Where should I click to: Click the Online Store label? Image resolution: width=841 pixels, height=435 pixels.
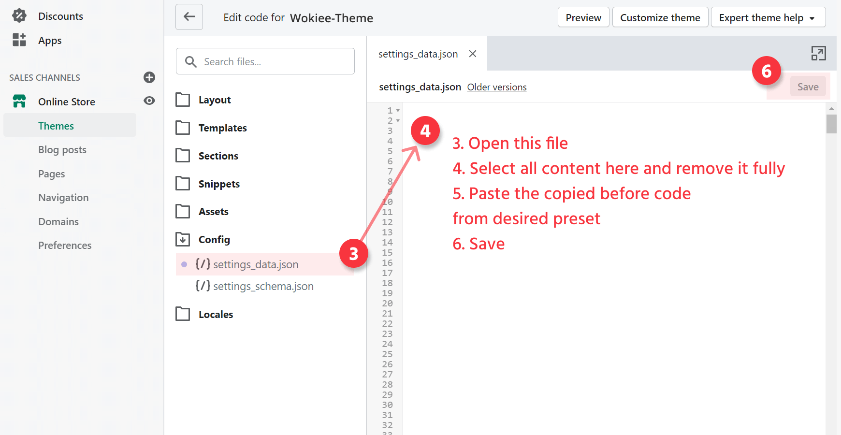pos(67,102)
